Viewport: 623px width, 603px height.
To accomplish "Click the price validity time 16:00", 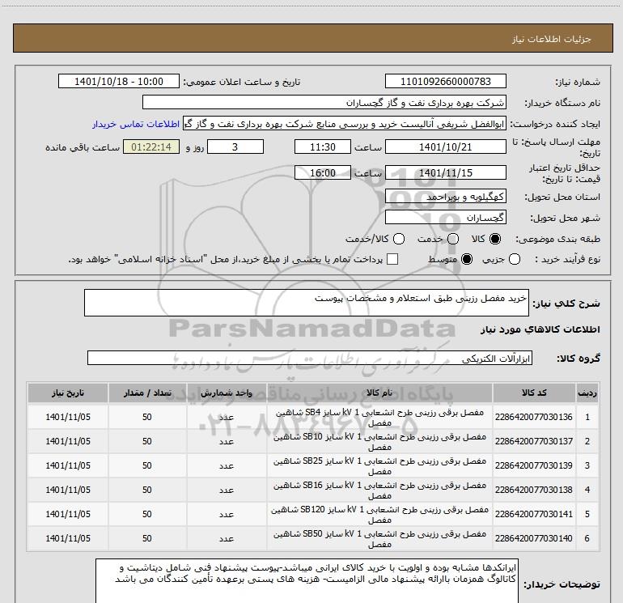I will [x=323, y=172].
